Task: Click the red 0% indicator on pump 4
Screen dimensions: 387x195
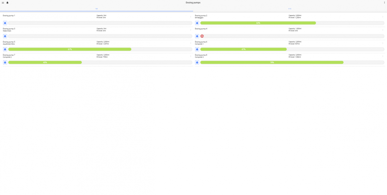Action: [202, 36]
